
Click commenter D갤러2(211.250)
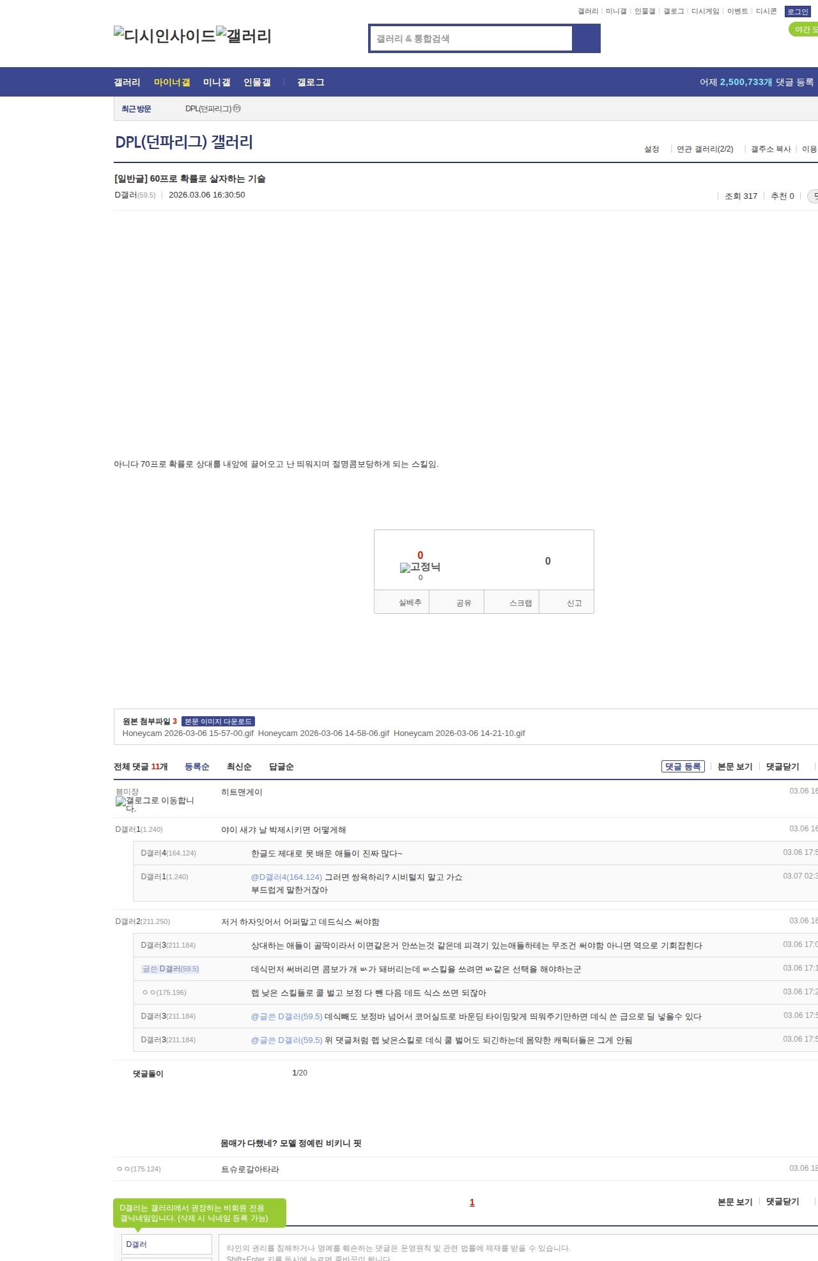click(143, 921)
